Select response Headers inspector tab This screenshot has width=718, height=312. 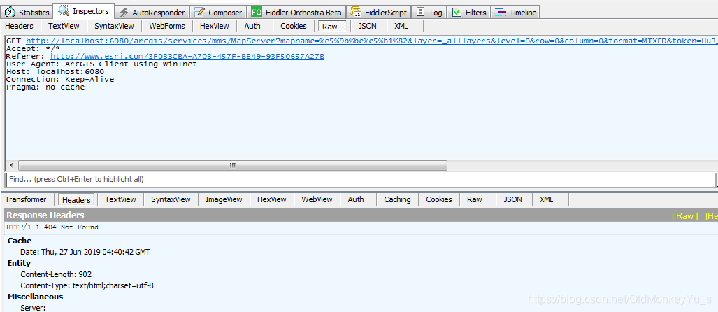click(76, 200)
